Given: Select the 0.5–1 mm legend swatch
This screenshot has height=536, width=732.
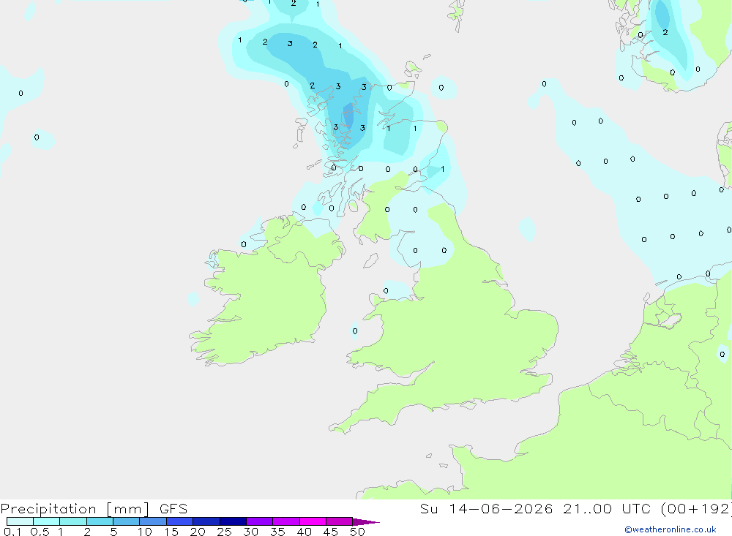Looking at the screenshot, I should point(47,521).
